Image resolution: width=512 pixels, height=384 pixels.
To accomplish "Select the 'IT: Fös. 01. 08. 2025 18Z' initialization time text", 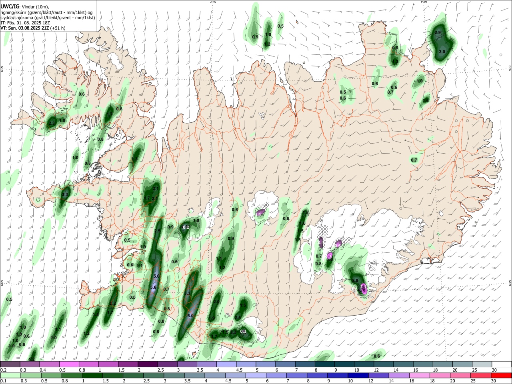I will click(25, 23).
